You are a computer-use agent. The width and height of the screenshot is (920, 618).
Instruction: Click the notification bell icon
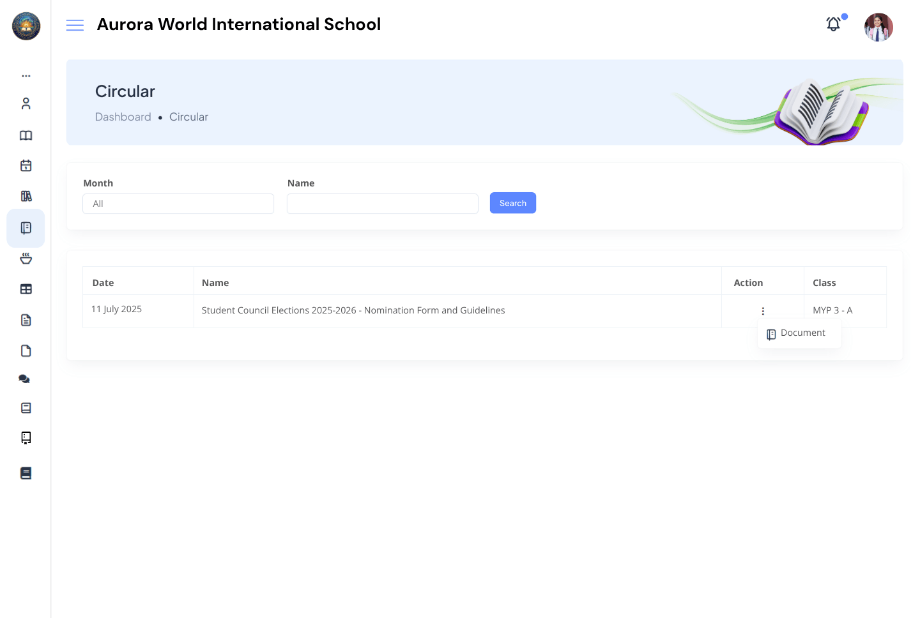coord(833,24)
